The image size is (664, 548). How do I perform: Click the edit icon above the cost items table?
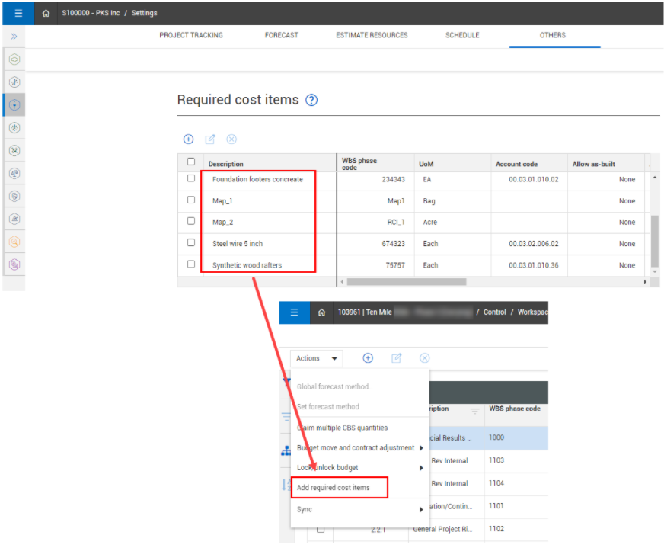coord(210,139)
